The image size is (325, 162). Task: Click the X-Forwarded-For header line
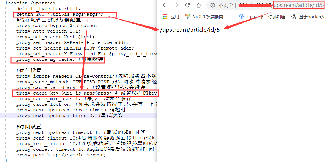pos(86,54)
